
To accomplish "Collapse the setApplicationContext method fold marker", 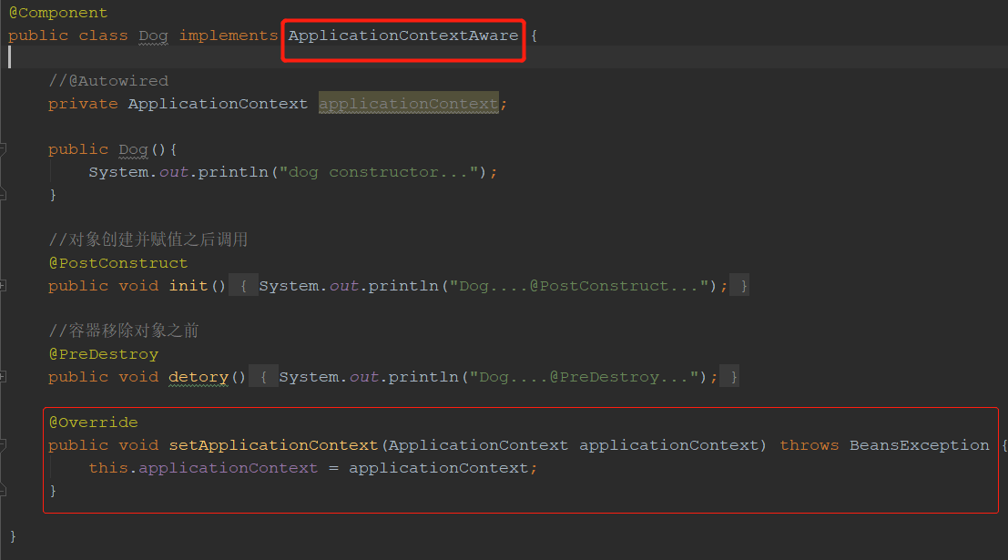I will click(x=4, y=445).
